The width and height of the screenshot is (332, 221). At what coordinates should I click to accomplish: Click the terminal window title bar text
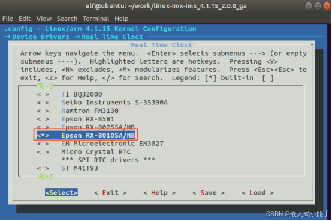click(x=166, y=6)
